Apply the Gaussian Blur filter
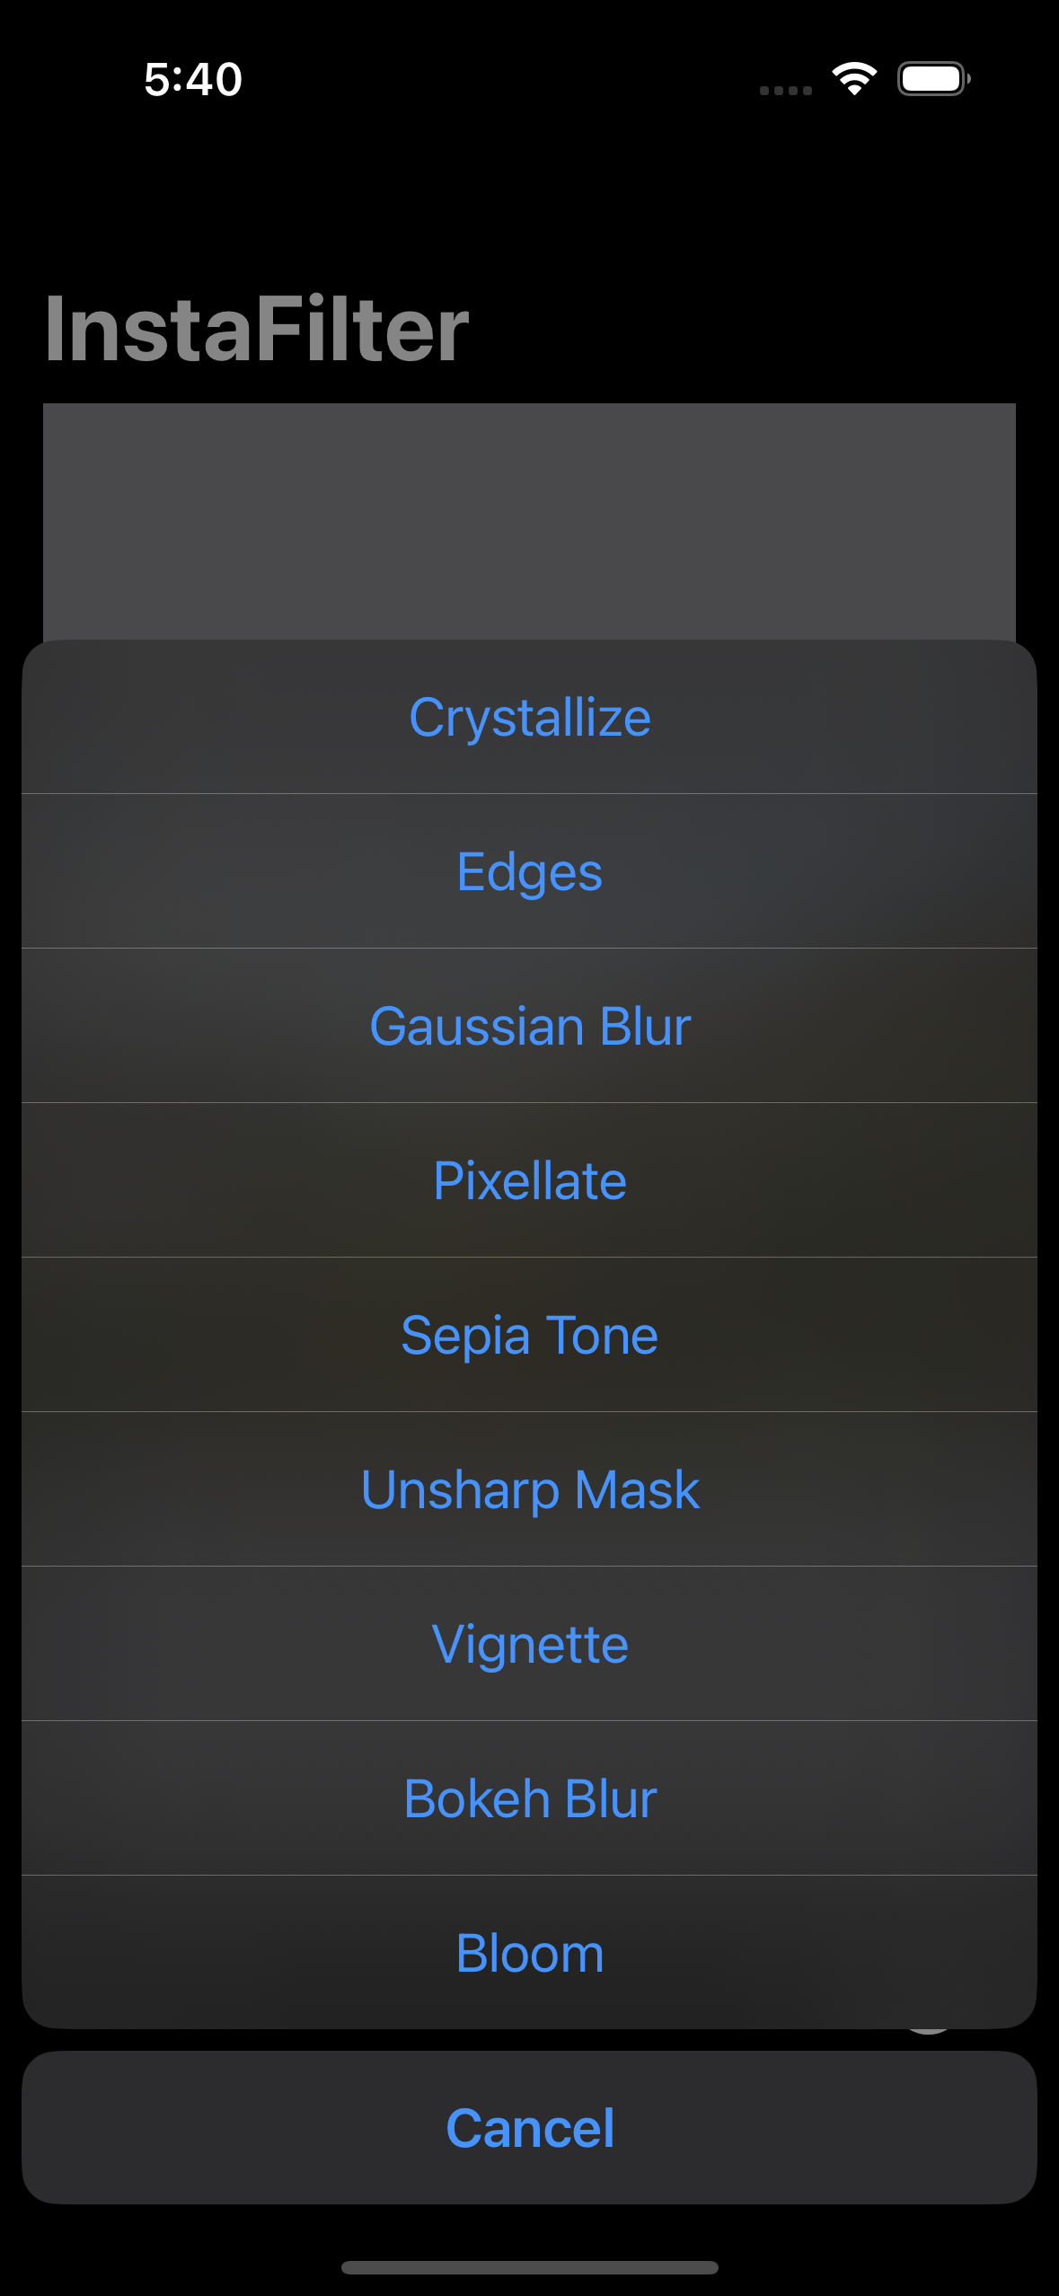 (x=529, y=1025)
